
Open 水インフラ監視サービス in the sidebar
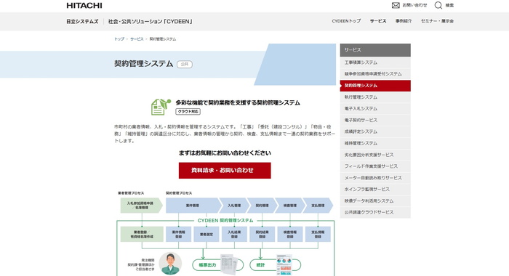[375, 189]
